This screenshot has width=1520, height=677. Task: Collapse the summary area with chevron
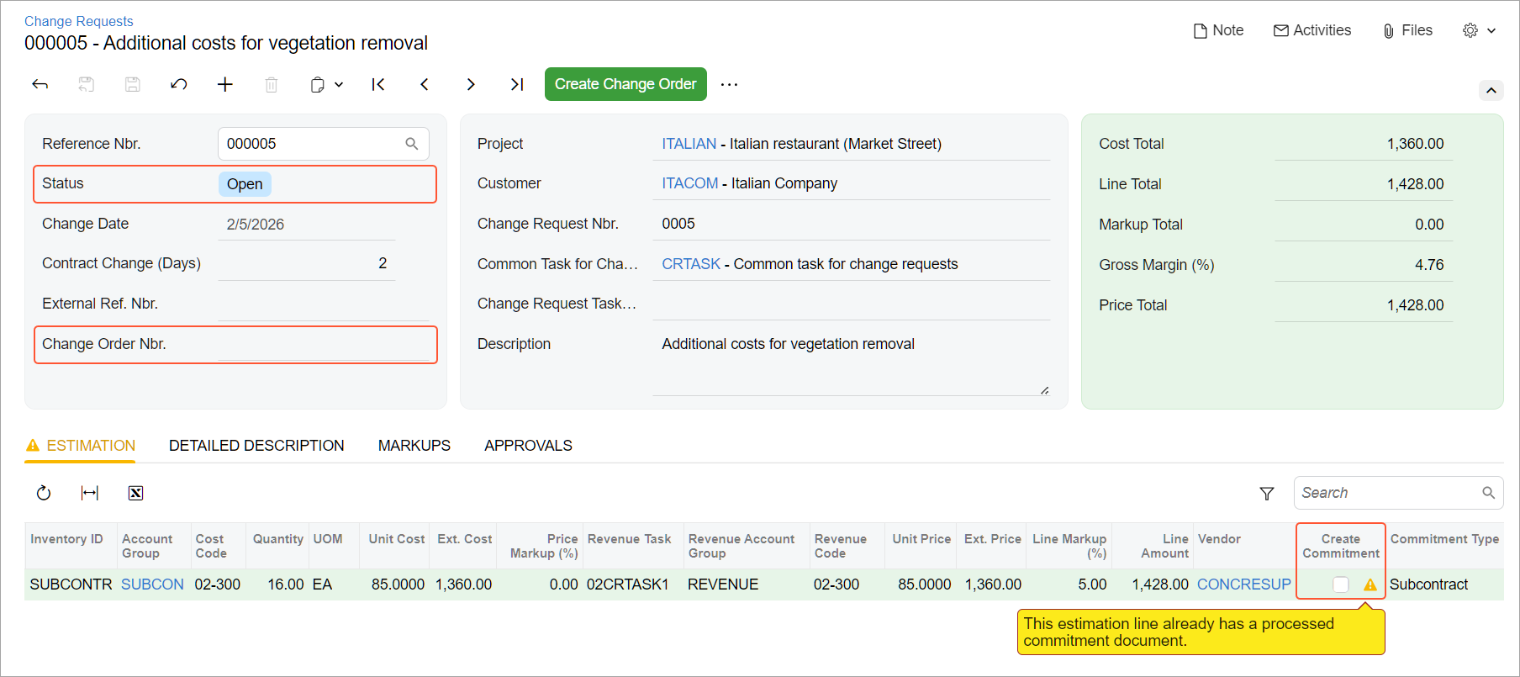pos(1491,90)
